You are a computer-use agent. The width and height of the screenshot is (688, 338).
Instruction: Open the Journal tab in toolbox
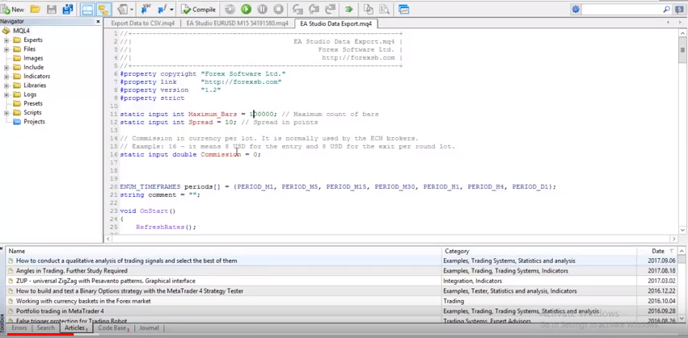point(149,328)
